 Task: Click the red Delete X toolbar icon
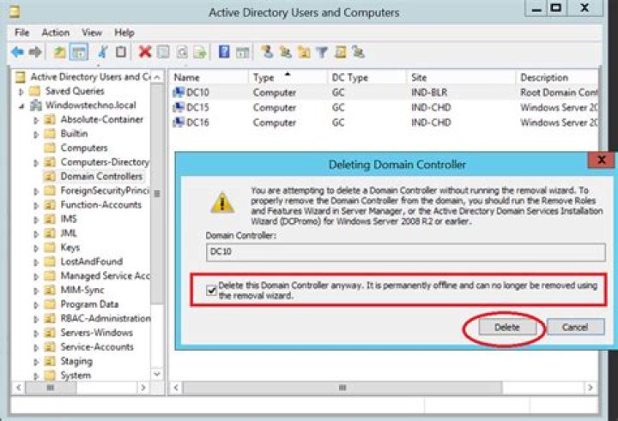(144, 52)
